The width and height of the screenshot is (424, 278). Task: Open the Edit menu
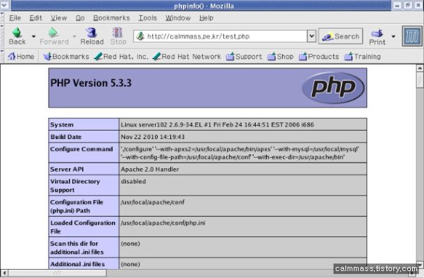click(x=35, y=18)
